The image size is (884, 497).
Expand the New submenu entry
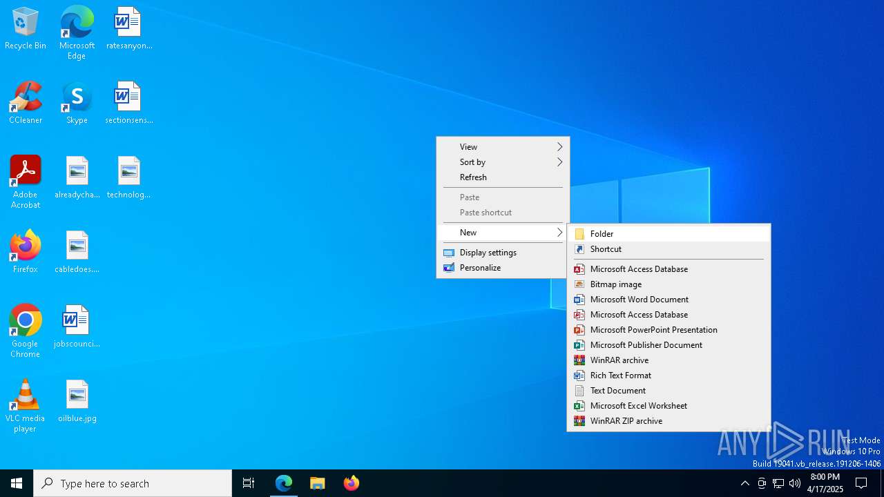503,233
